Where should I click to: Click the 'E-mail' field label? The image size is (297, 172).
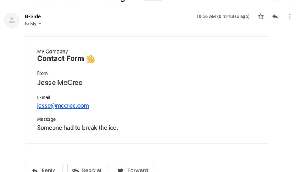pyautogui.click(x=44, y=97)
